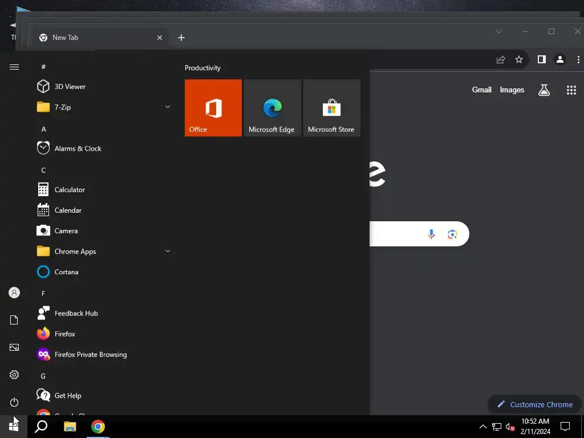
Task: Open Pictures from the Start sidebar
Action: point(14,347)
